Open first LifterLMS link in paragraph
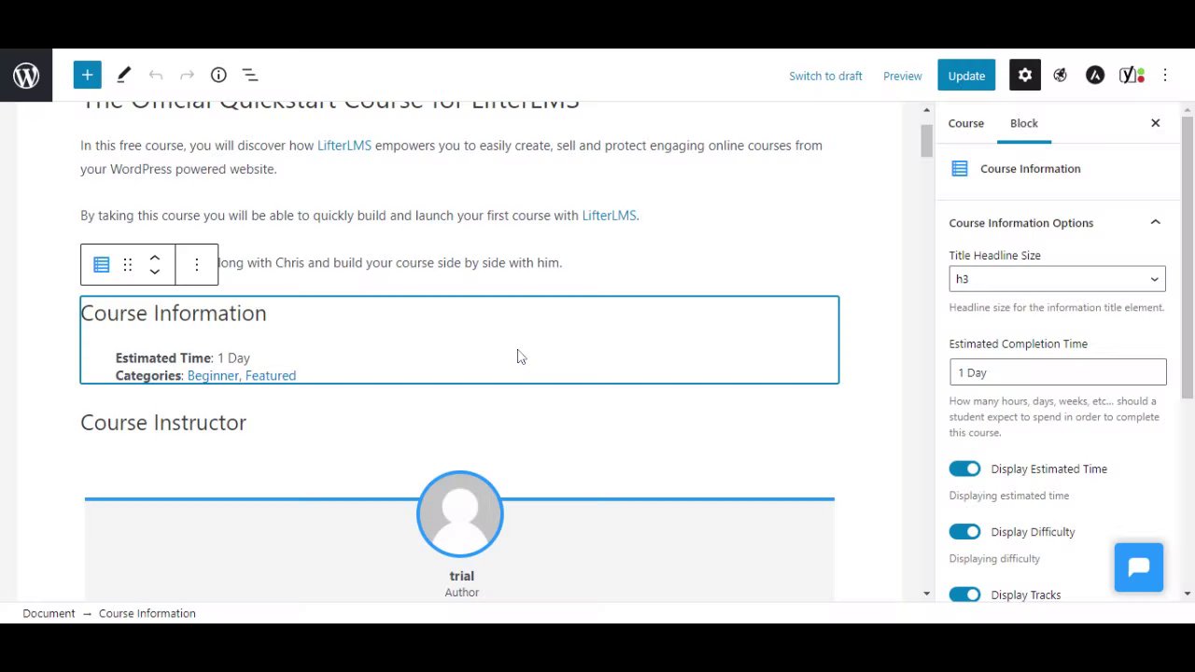 pyautogui.click(x=344, y=146)
